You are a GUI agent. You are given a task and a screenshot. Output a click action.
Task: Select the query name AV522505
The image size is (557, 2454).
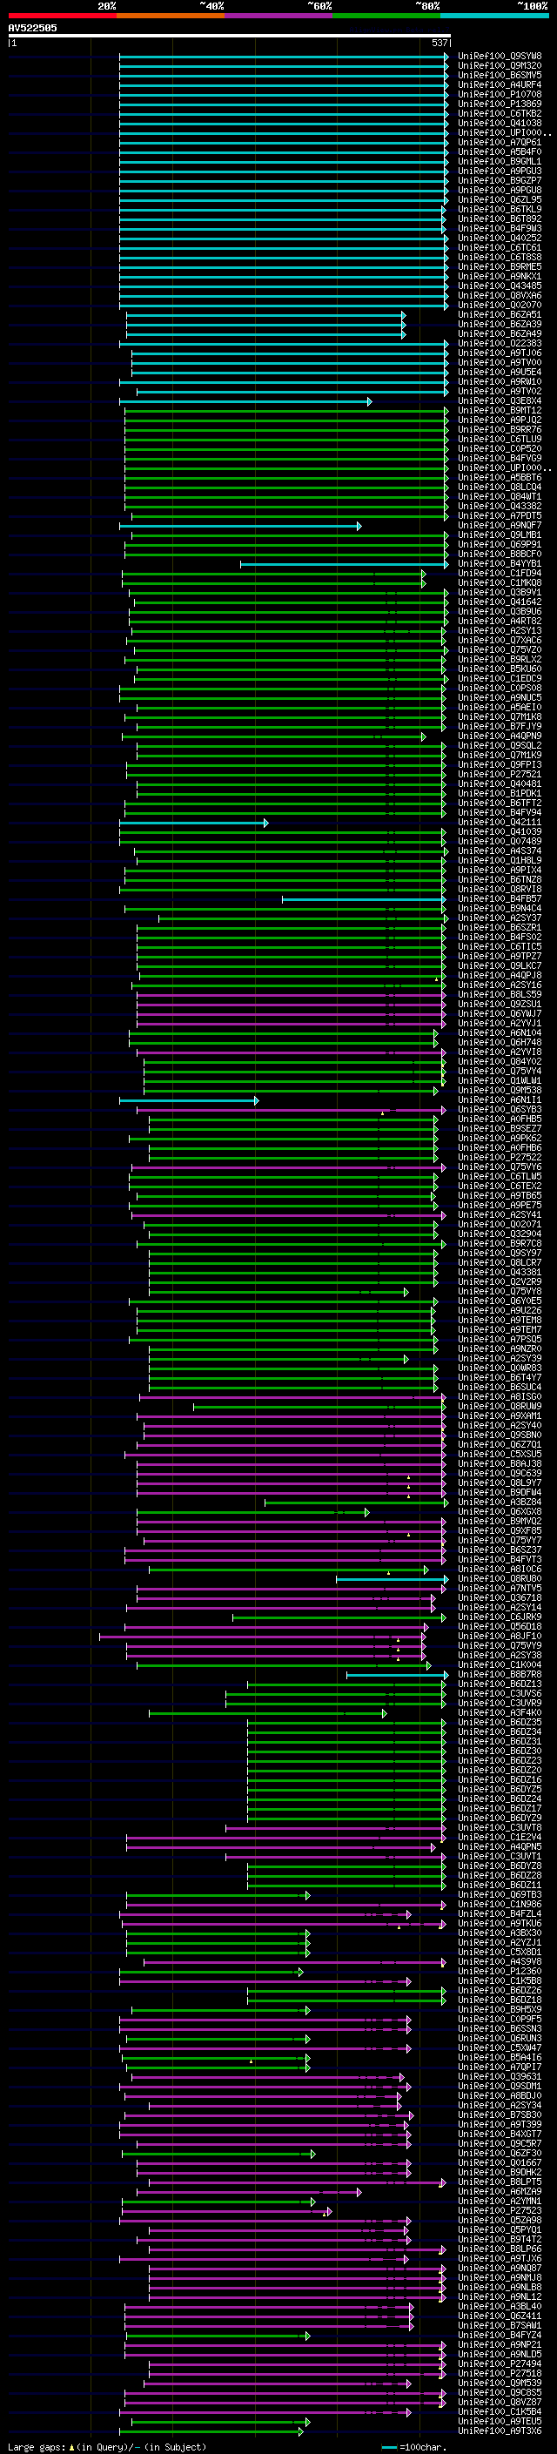tap(32, 28)
